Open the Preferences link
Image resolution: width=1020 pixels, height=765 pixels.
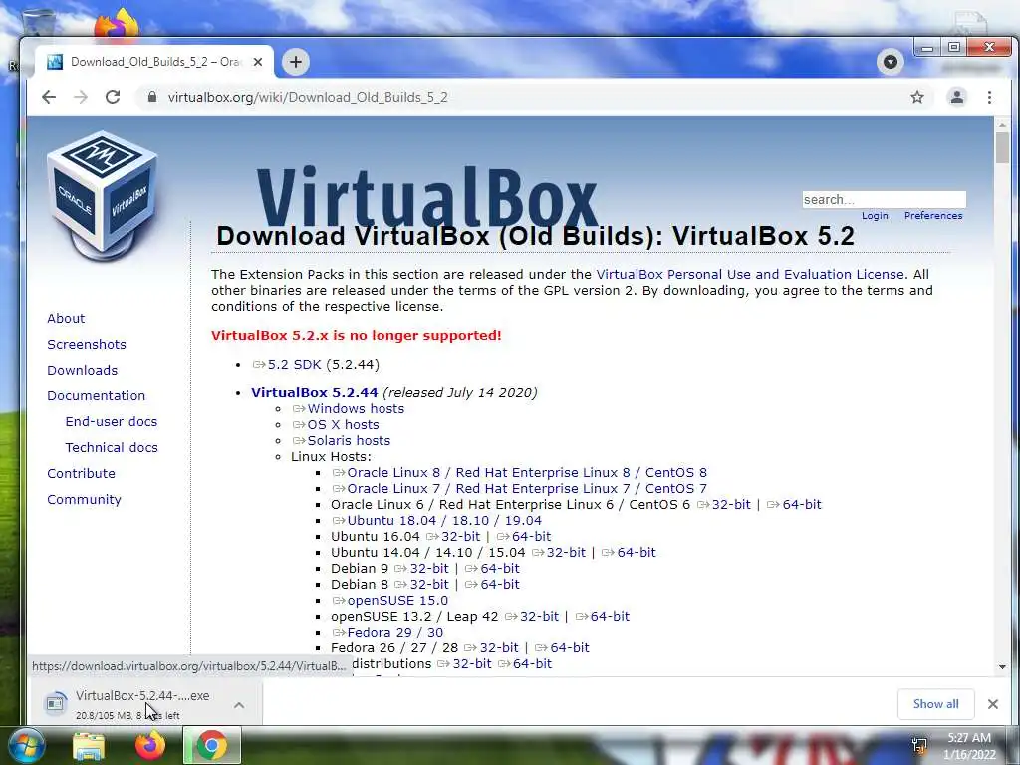coord(932,216)
